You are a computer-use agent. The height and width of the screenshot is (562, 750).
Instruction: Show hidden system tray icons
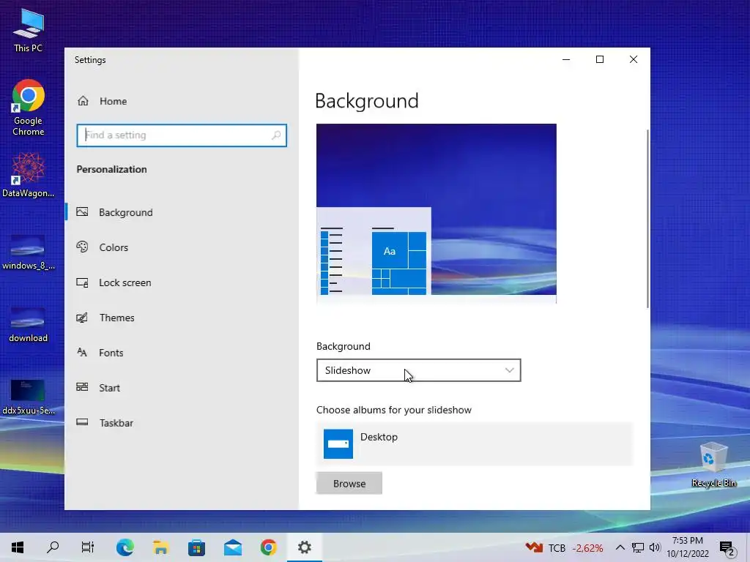[x=620, y=547]
